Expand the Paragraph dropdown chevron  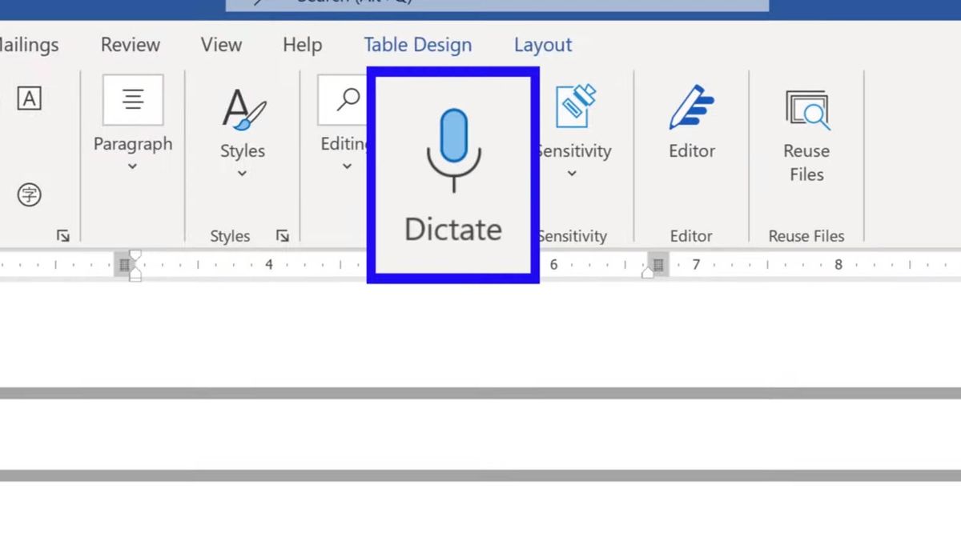(133, 166)
